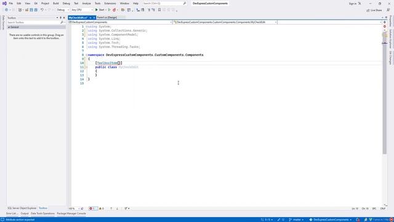Open the zoom percentage dropdown

click(x=74, y=208)
